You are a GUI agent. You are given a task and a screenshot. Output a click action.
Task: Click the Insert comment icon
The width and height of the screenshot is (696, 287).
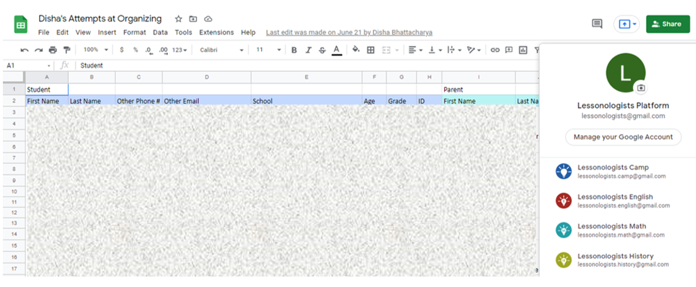pos(509,50)
